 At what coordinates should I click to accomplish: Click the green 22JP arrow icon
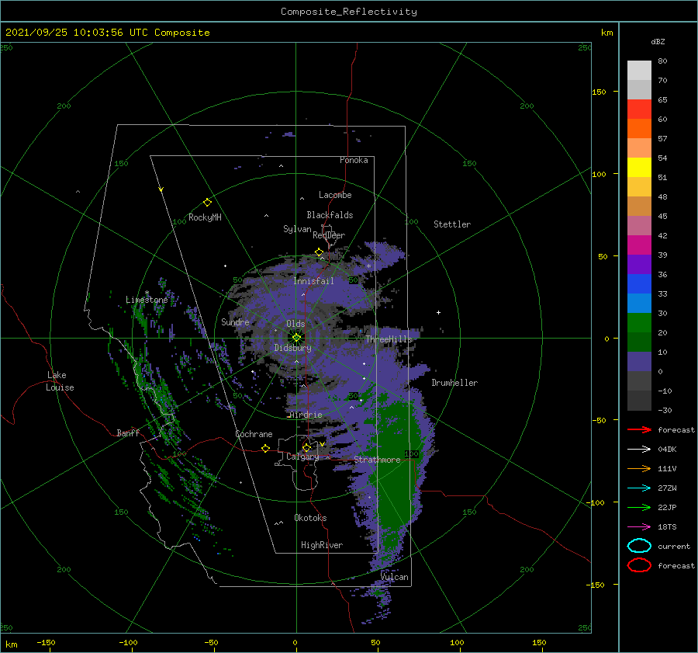639,507
